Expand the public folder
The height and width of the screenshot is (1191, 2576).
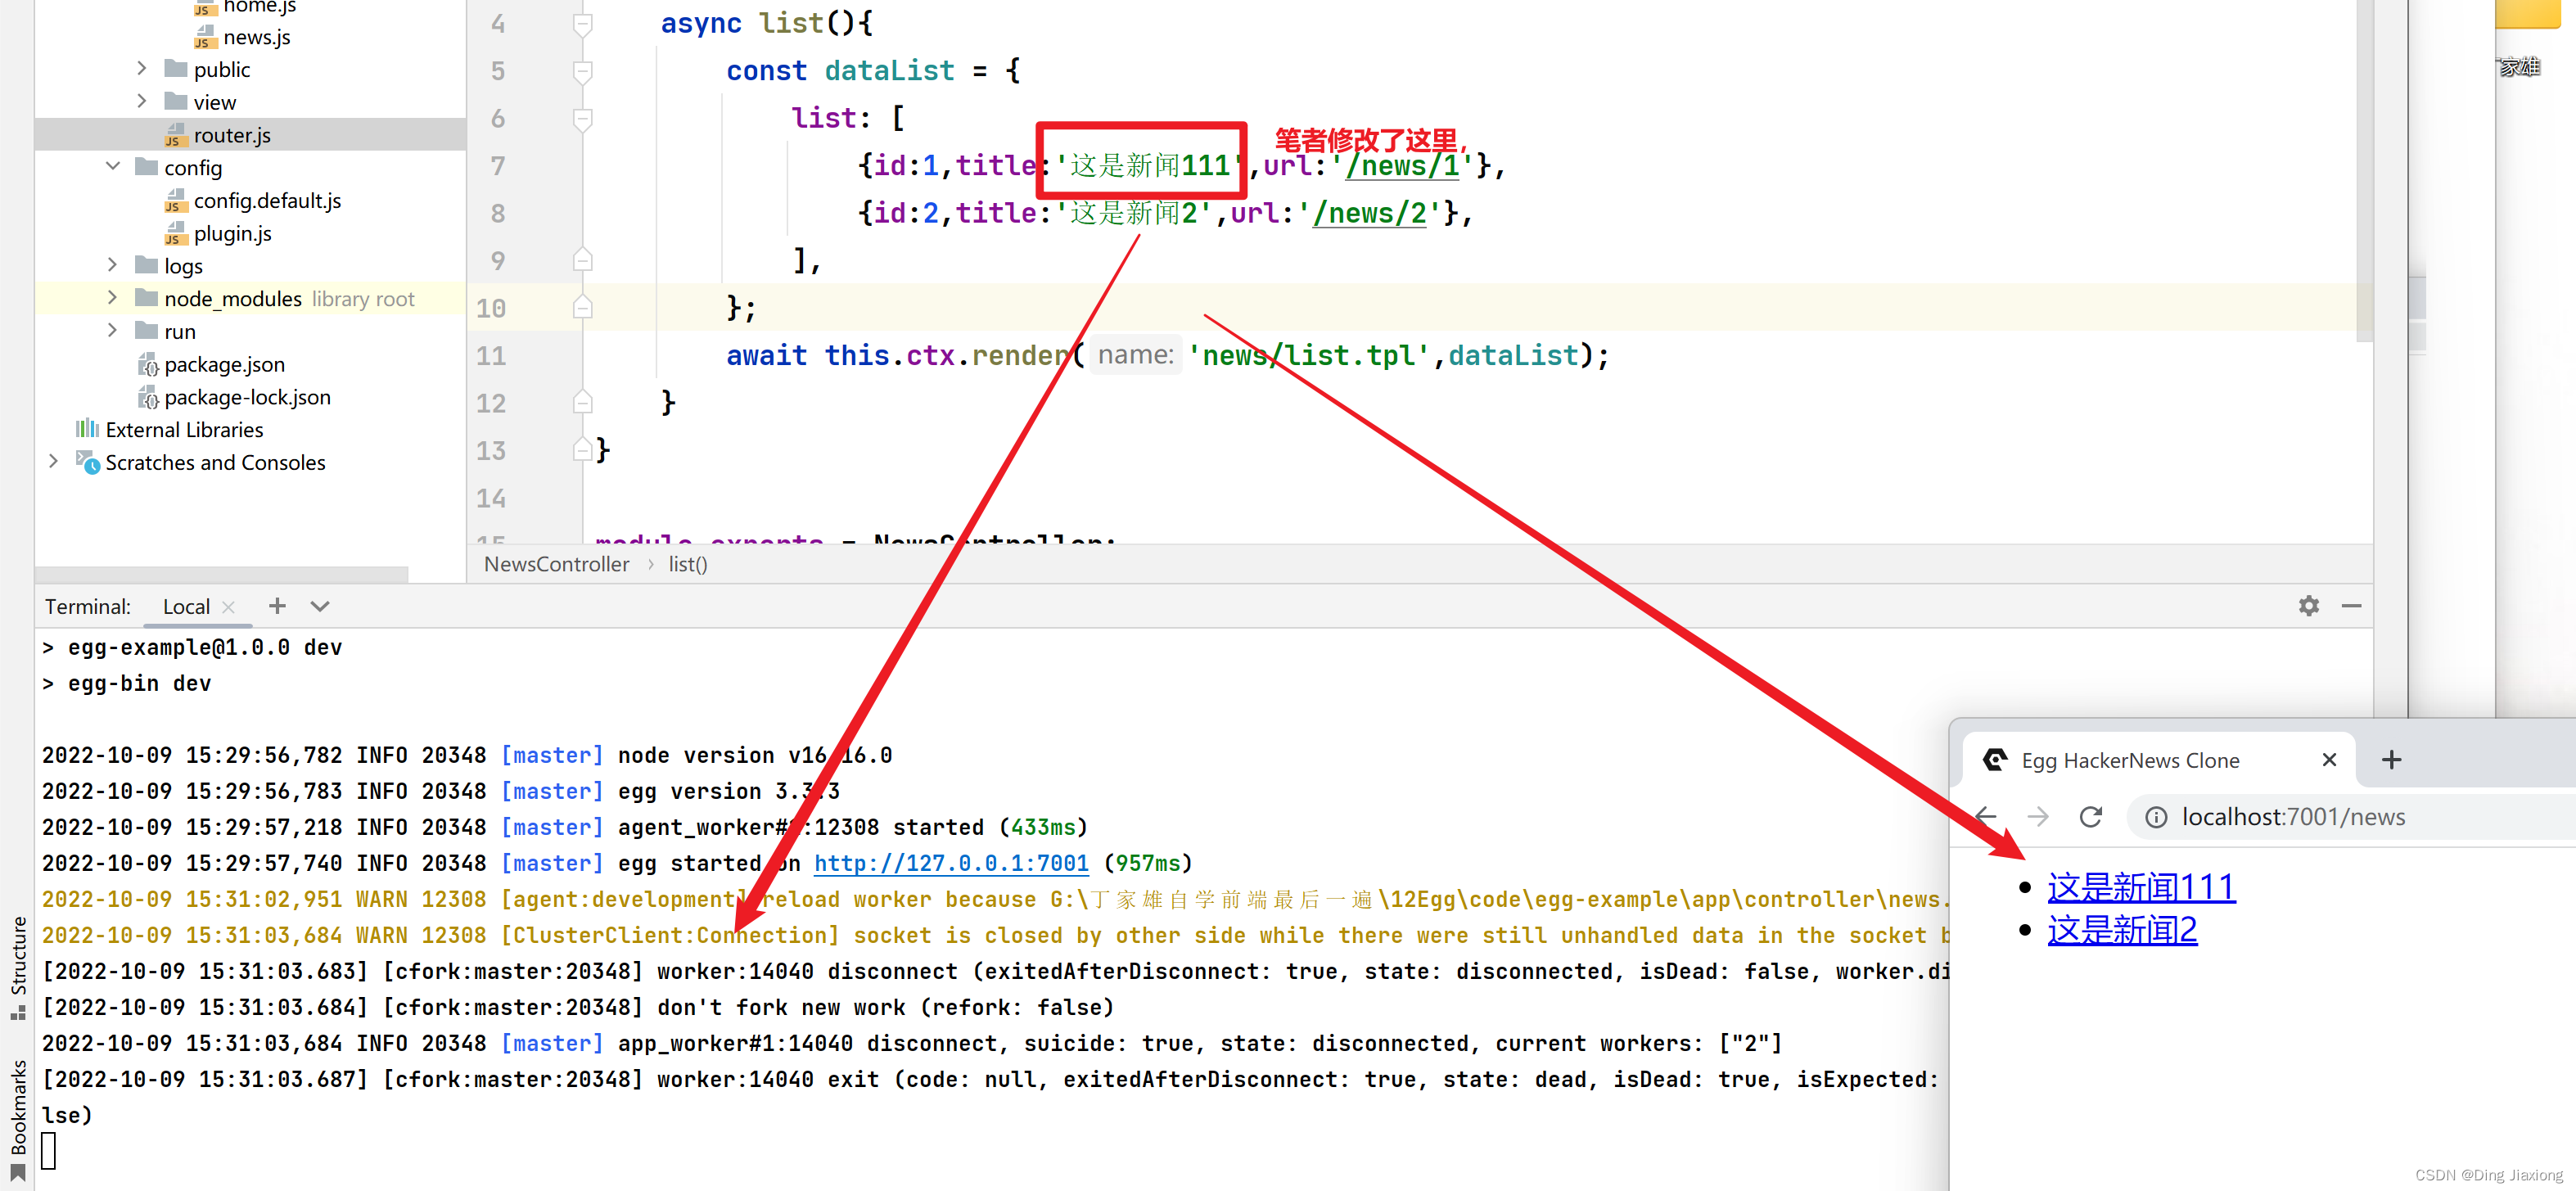141,69
